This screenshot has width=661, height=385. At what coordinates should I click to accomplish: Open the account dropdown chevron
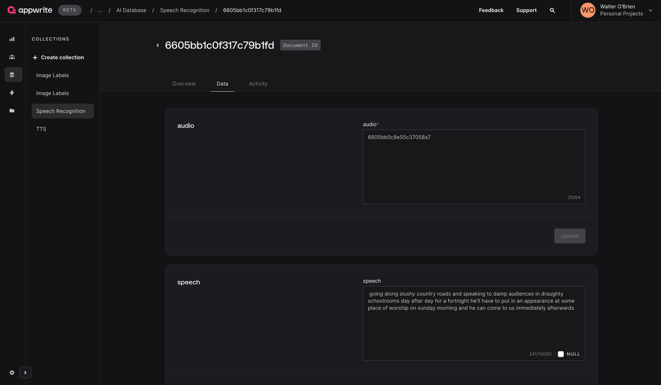click(x=650, y=10)
